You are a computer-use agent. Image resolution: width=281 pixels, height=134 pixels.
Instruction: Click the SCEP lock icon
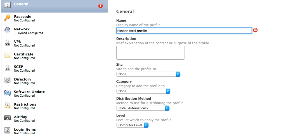pos(8,68)
